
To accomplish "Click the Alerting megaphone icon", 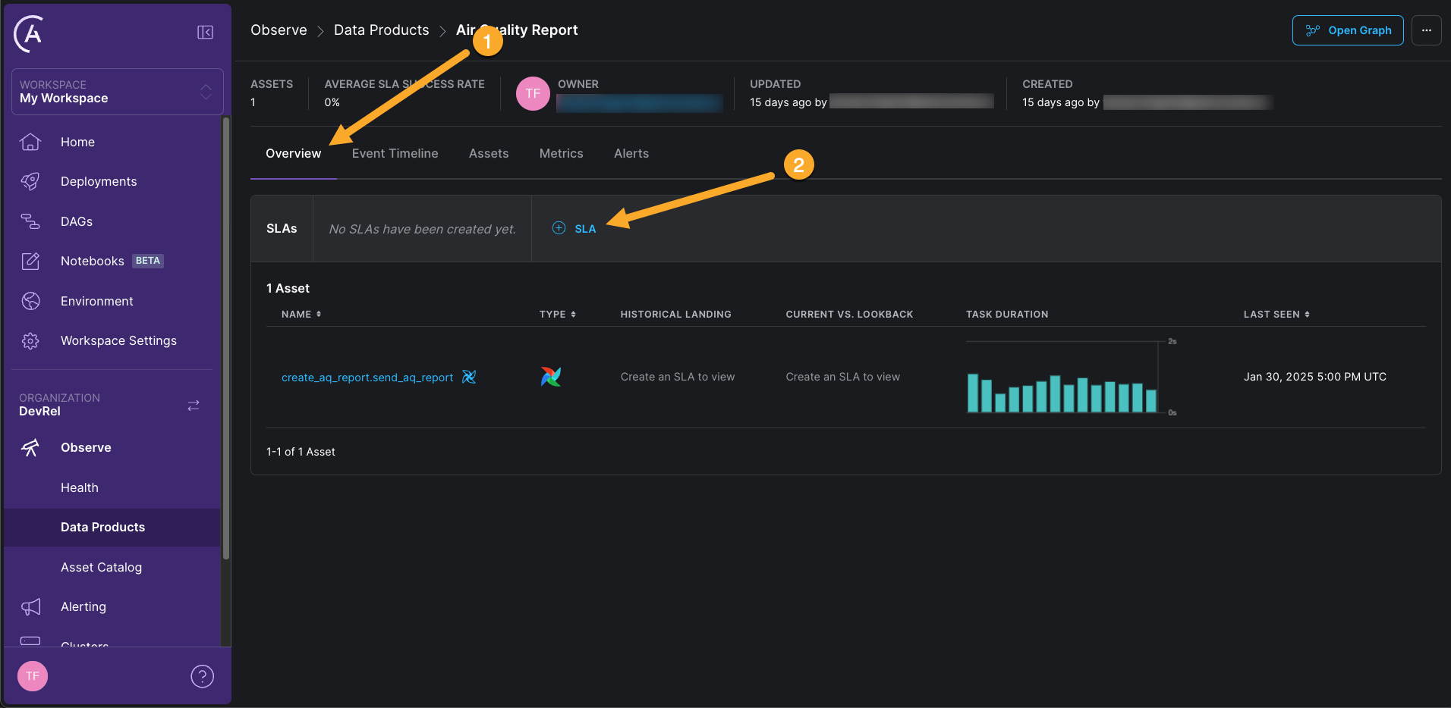I will click(x=30, y=606).
